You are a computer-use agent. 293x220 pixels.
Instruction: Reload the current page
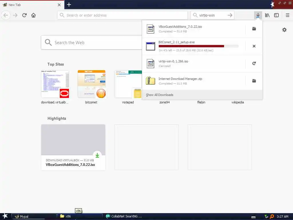(x=24, y=15)
